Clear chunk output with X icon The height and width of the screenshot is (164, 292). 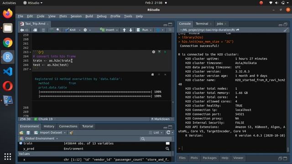pos(165,75)
